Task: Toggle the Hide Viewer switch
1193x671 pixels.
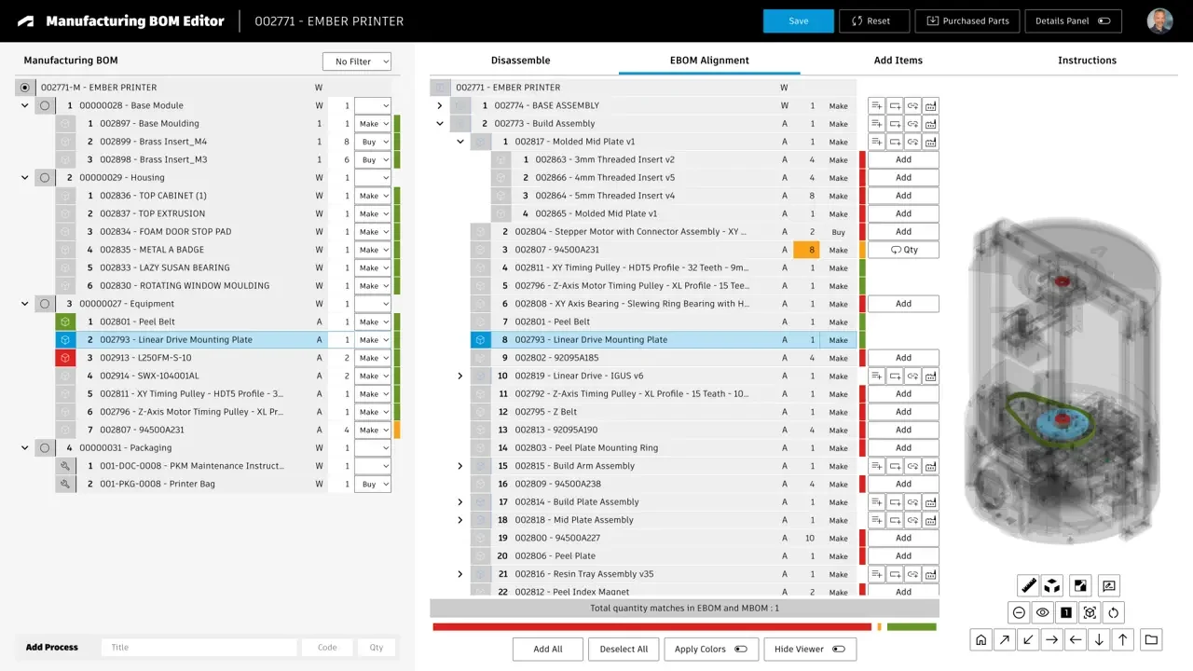Action: [x=838, y=650]
